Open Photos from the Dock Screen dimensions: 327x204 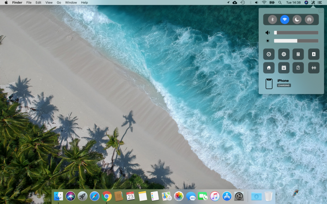179,196
